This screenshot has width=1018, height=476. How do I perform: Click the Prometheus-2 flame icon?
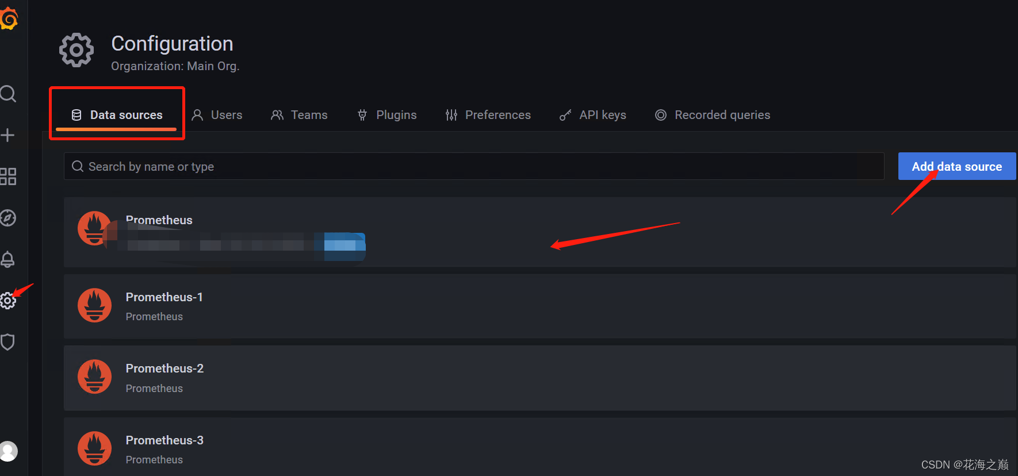[94, 377]
